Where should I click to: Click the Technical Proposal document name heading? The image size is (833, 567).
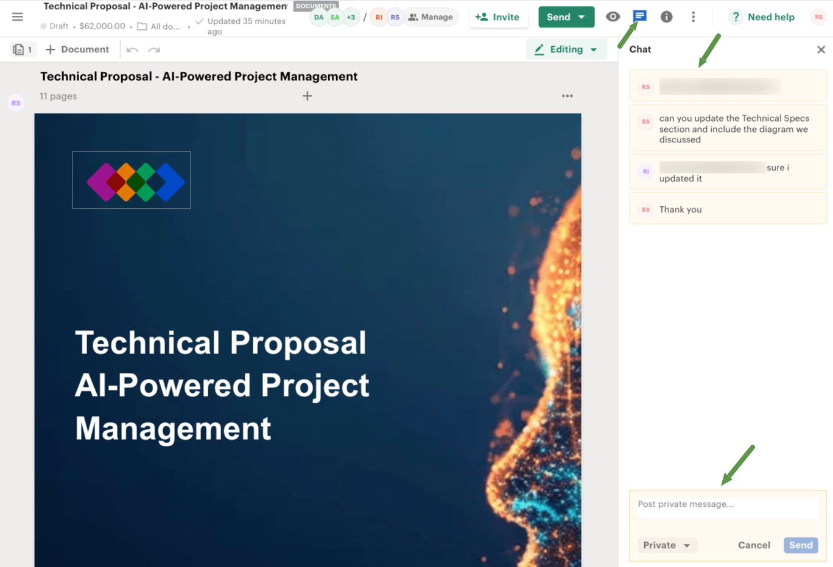point(199,77)
